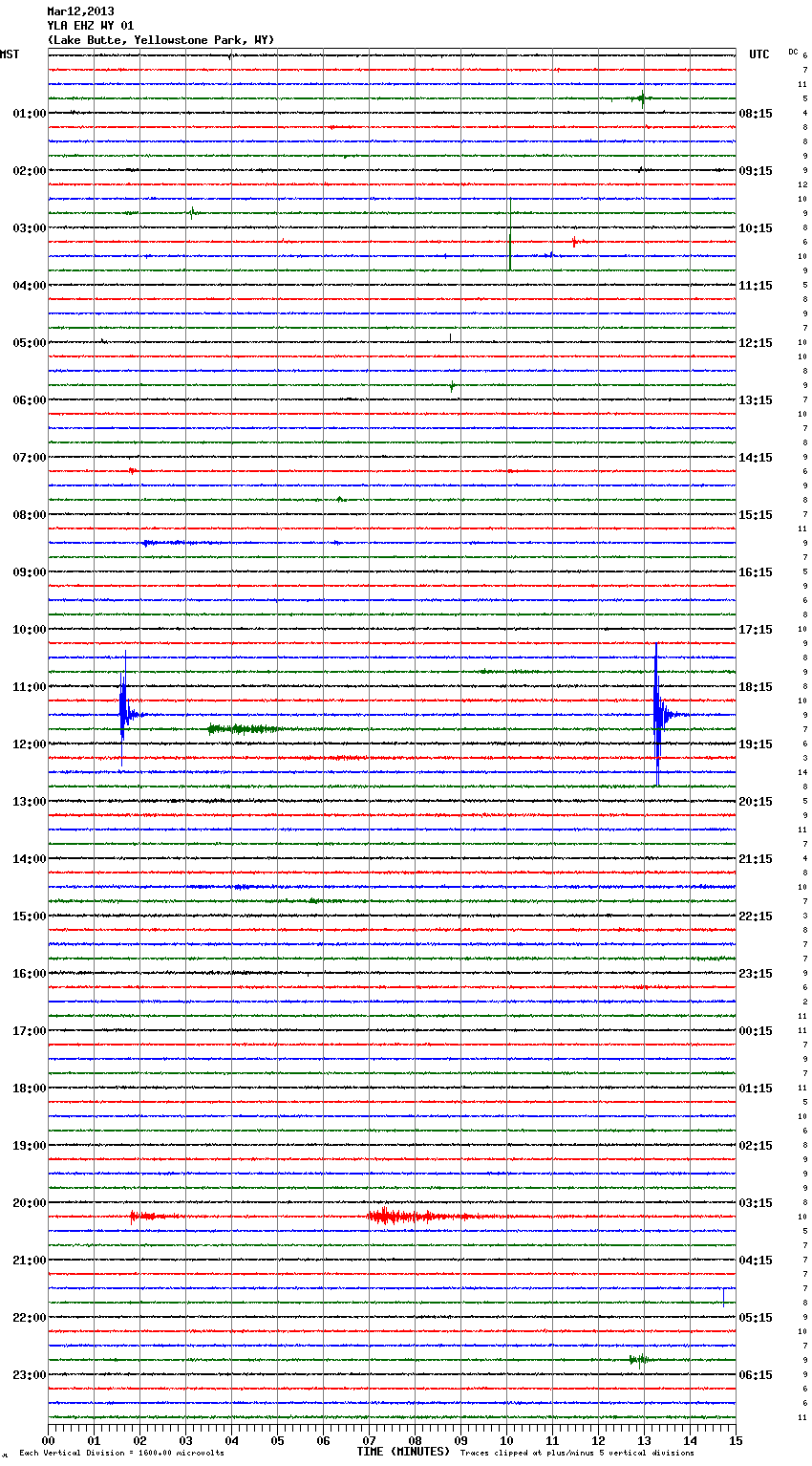Image resolution: width=812 pixels, height=1466 pixels.
Task: Click the YLA EHZ WY 01 station title
Action: (x=91, y=26)
